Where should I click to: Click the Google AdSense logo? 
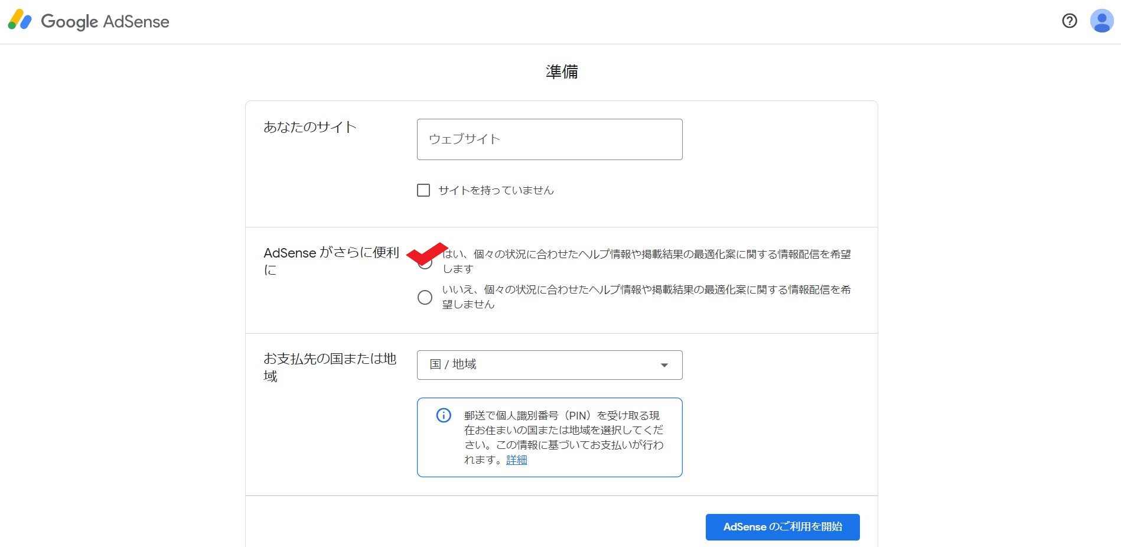point(89,21)
